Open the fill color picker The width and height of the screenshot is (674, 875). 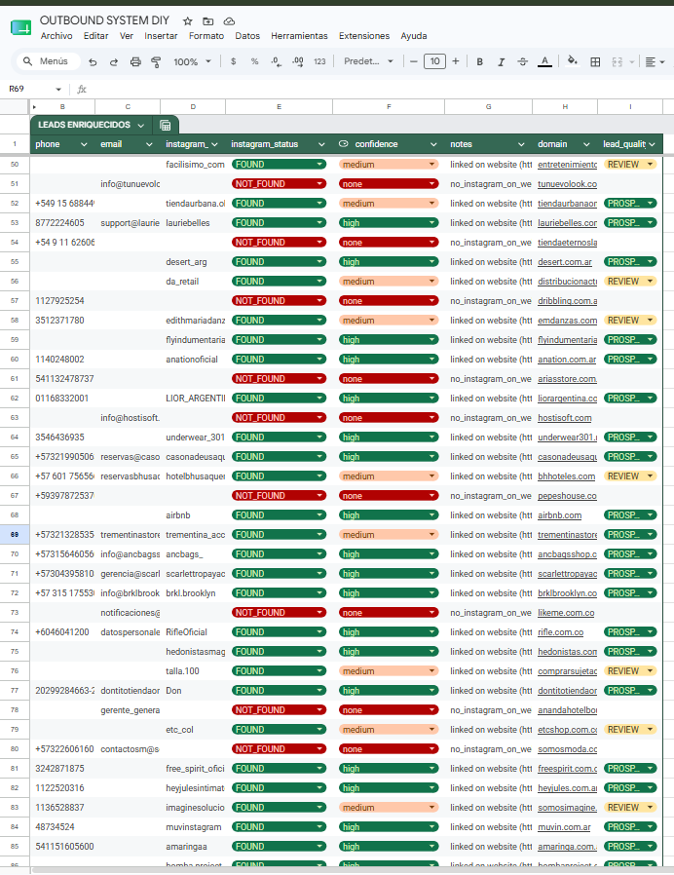572,61
